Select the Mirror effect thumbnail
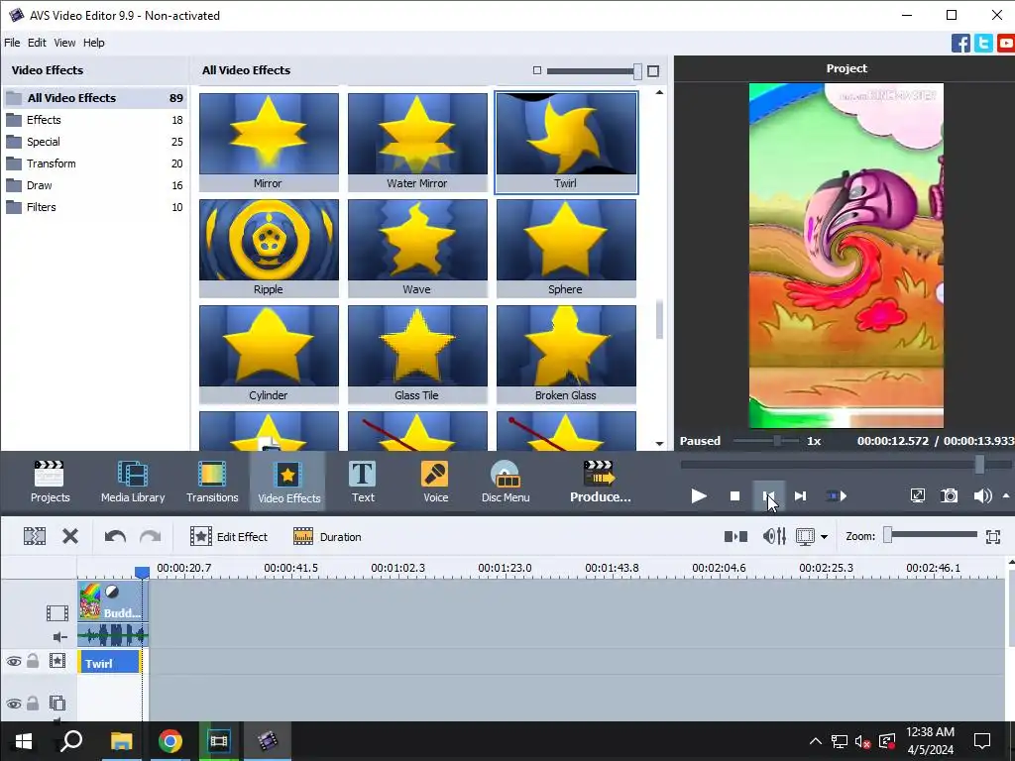 point(269,142)
